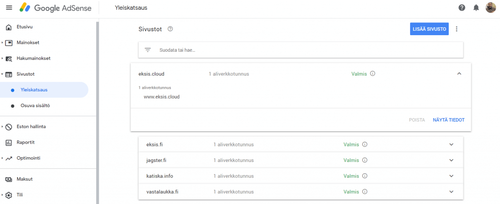
Task: Click the user profile avatar
Action: [x=490, y=8]
